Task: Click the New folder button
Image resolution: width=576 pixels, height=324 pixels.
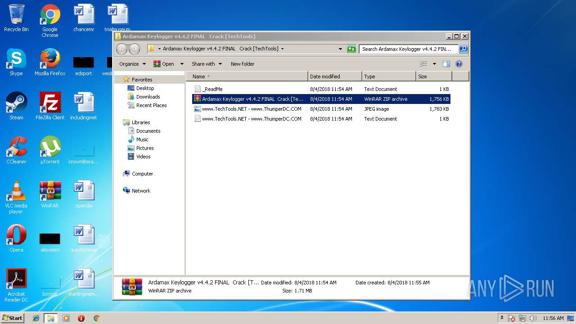Action: coord(243,64)
